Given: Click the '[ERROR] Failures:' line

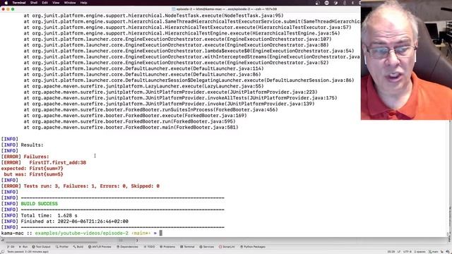Looking at the screenshot, I should click(x=25, y=157).
